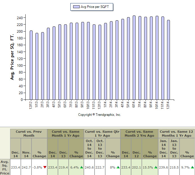Click the 240.6 value cell
This screenshot has height=175, width=195.
point(89,167)
